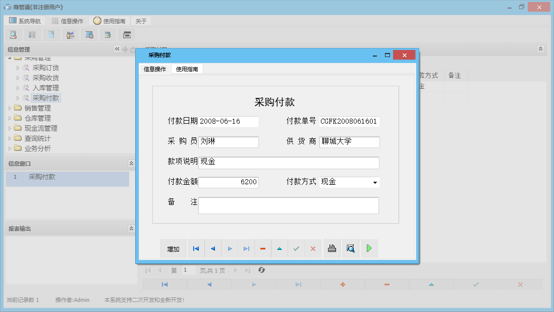
Task: Go to the previous record using the blue arrow
Action: 212,248
